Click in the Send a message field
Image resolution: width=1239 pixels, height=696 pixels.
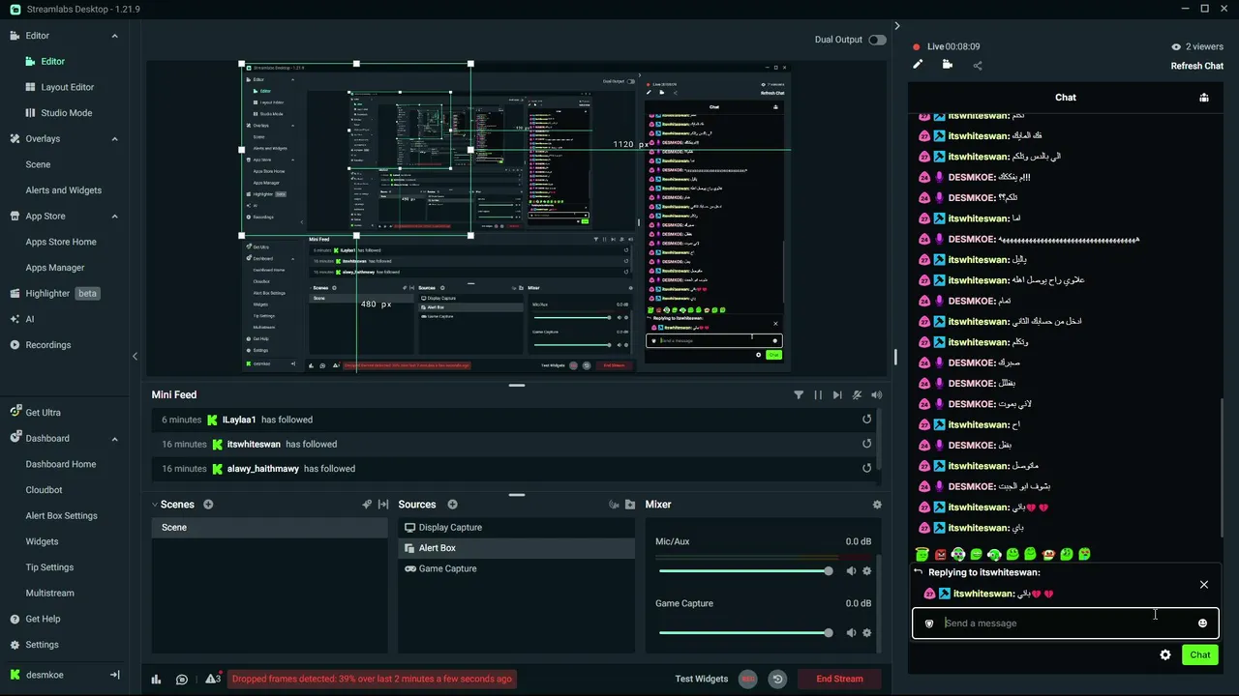pyautogui.click(x=1065, y=623)
